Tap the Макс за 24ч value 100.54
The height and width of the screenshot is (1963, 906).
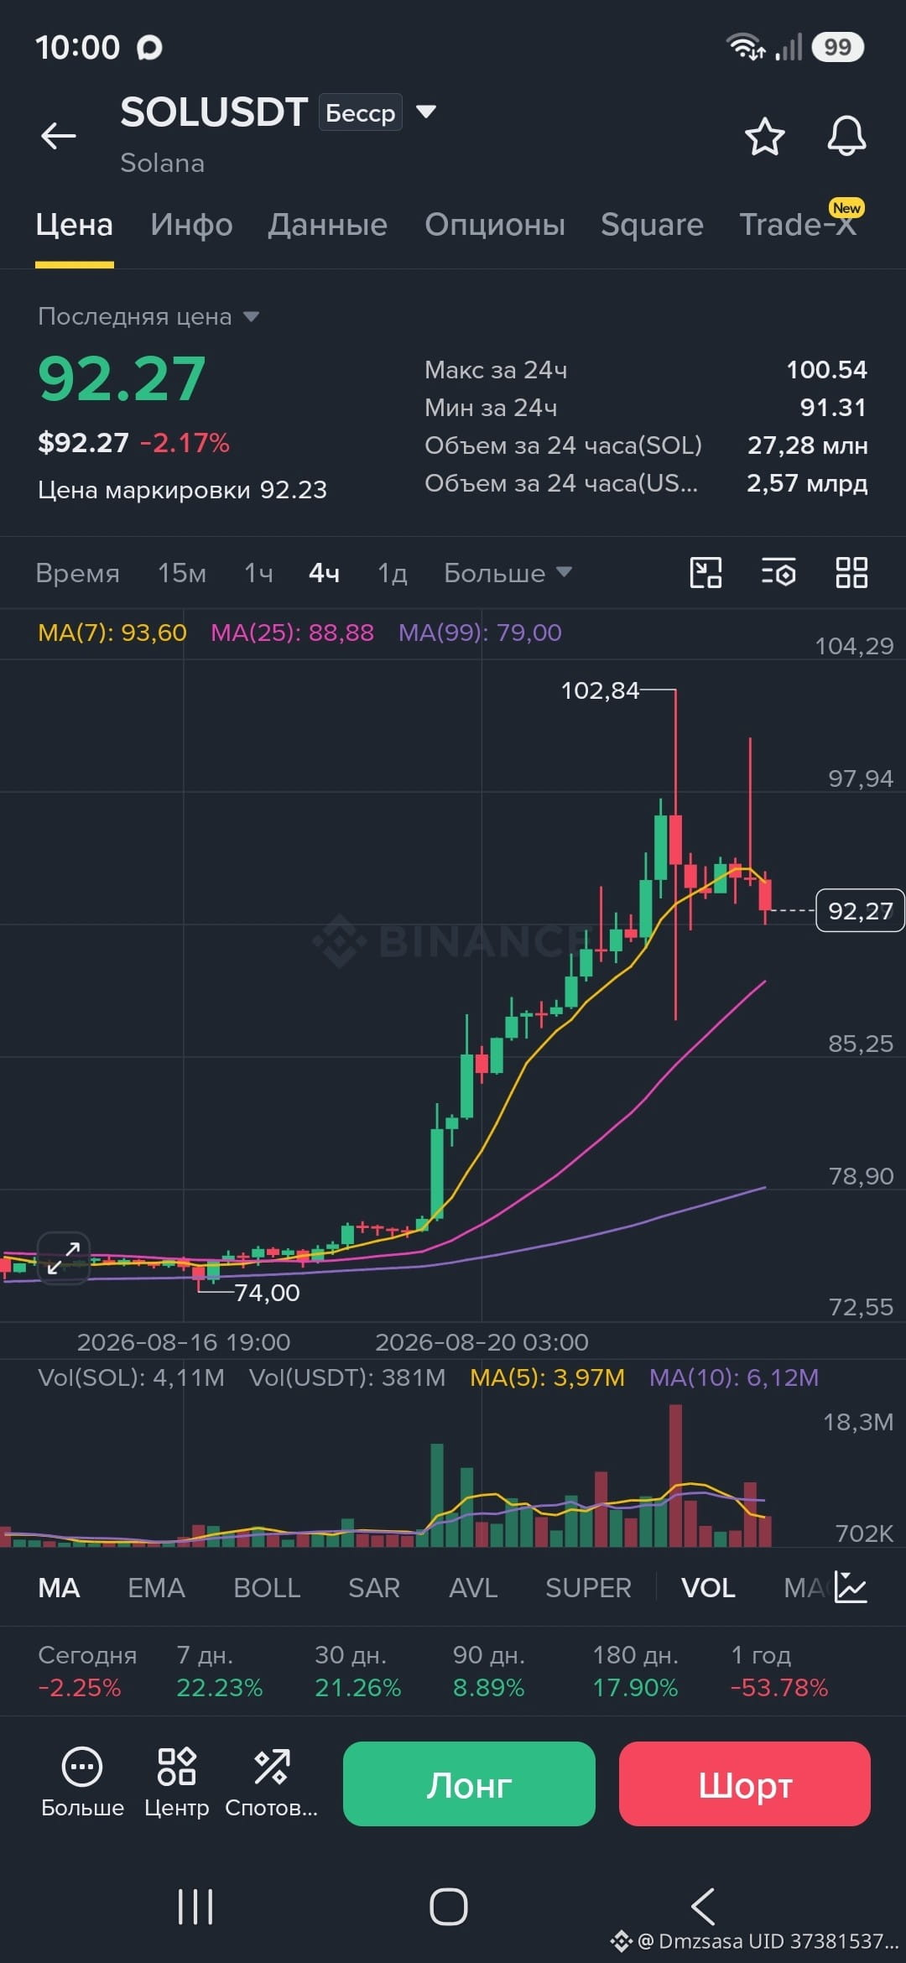point(826,369)
